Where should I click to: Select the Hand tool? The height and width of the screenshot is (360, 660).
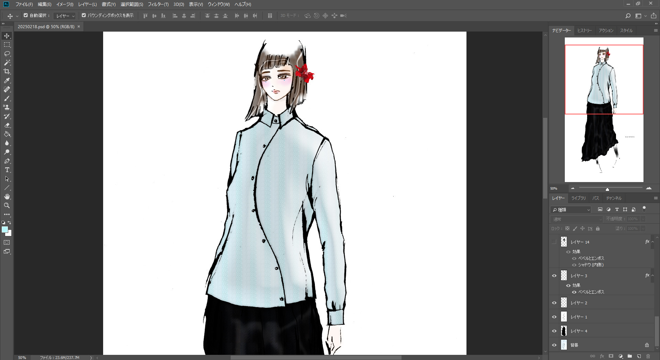7,196
